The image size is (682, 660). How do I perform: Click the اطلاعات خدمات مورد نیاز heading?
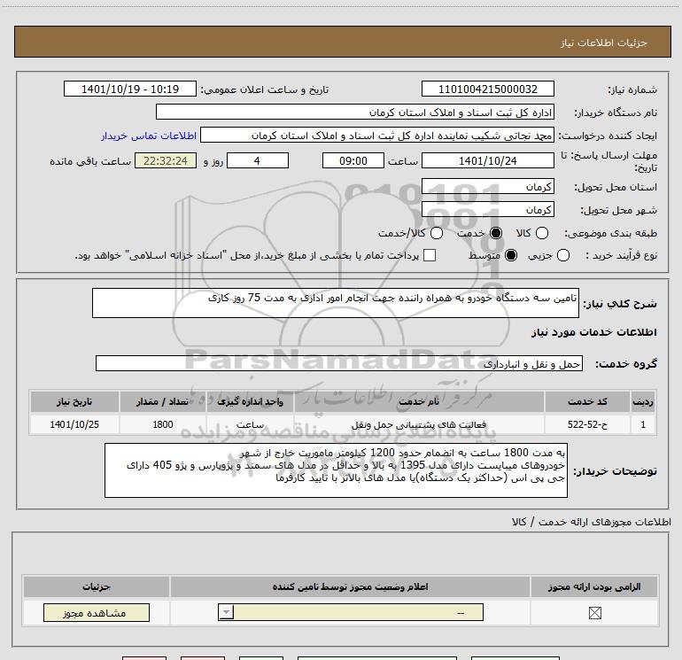593,332
